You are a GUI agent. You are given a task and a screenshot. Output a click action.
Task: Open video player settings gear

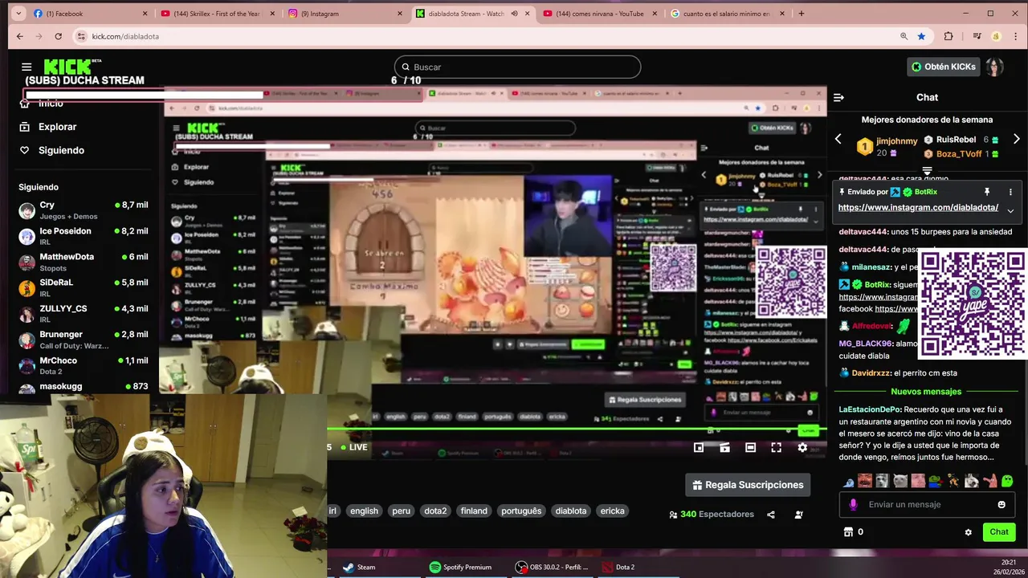click(x=802, y=447)
